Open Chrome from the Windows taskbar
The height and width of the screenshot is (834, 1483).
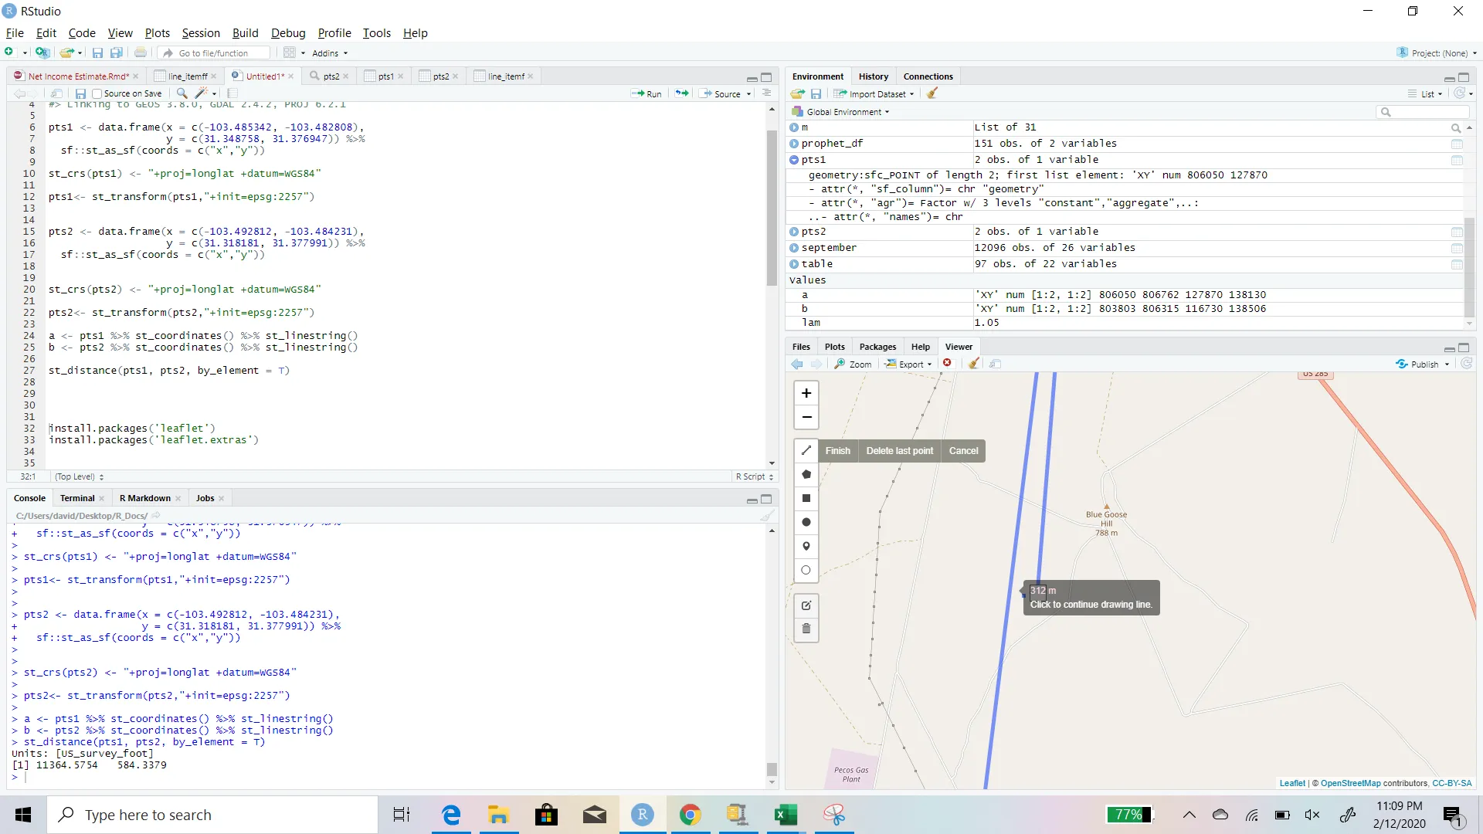point(690,815)
